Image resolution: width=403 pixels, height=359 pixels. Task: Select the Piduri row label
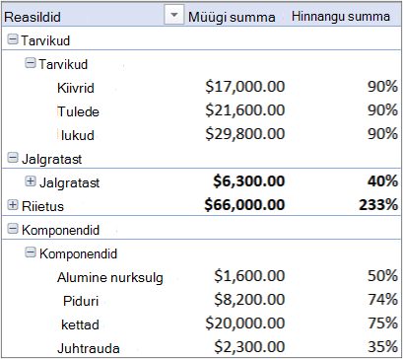[81, 301]
